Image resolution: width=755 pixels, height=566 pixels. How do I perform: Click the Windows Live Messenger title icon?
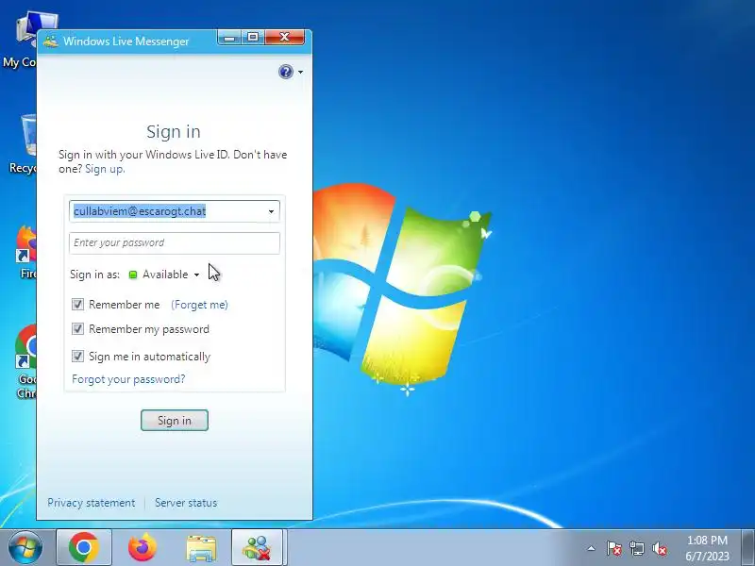[x=51, y=41]
